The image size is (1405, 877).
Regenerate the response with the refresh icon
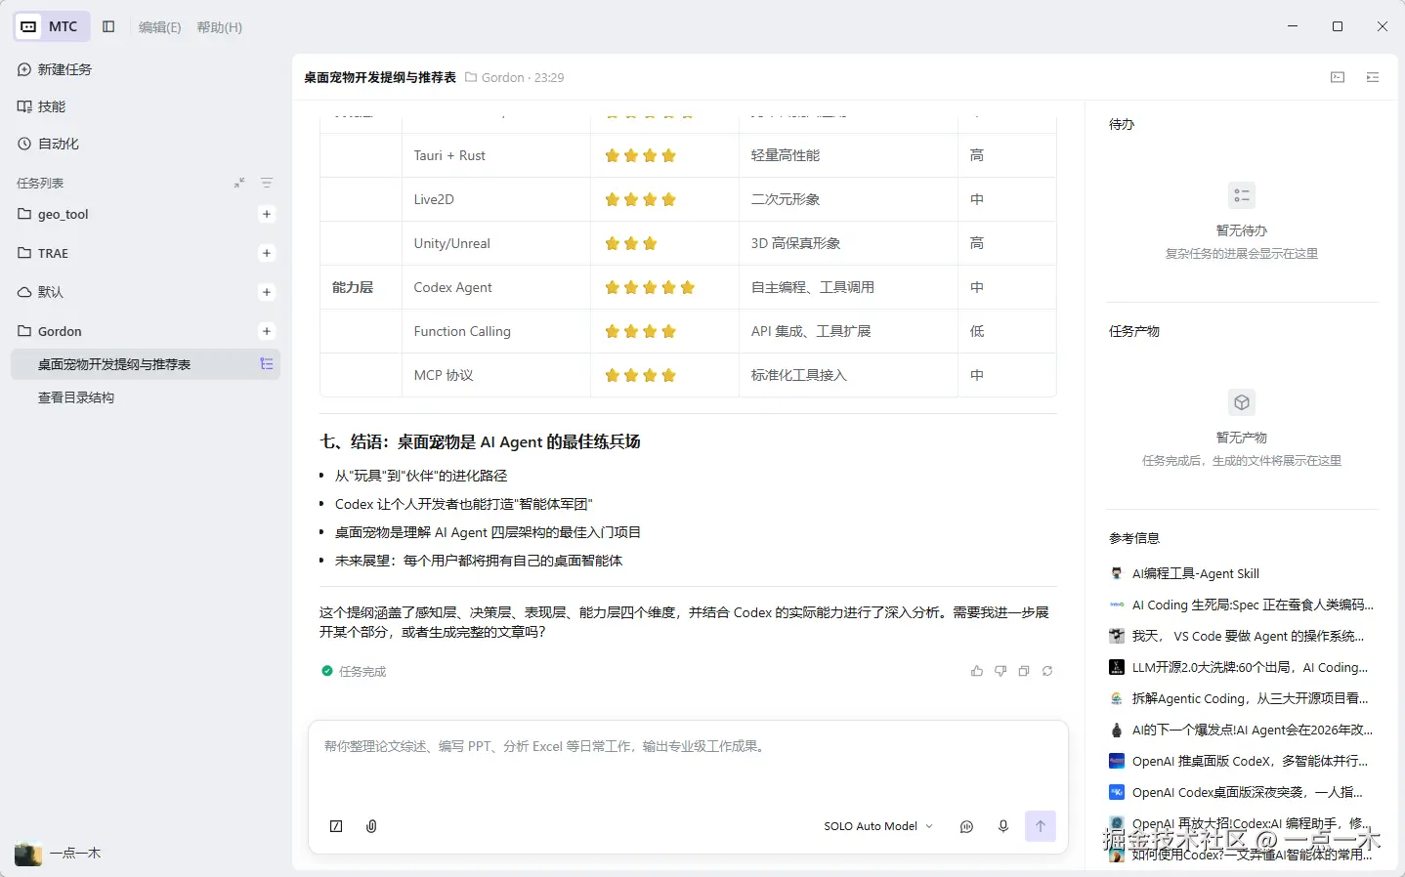click(1047, 671)
